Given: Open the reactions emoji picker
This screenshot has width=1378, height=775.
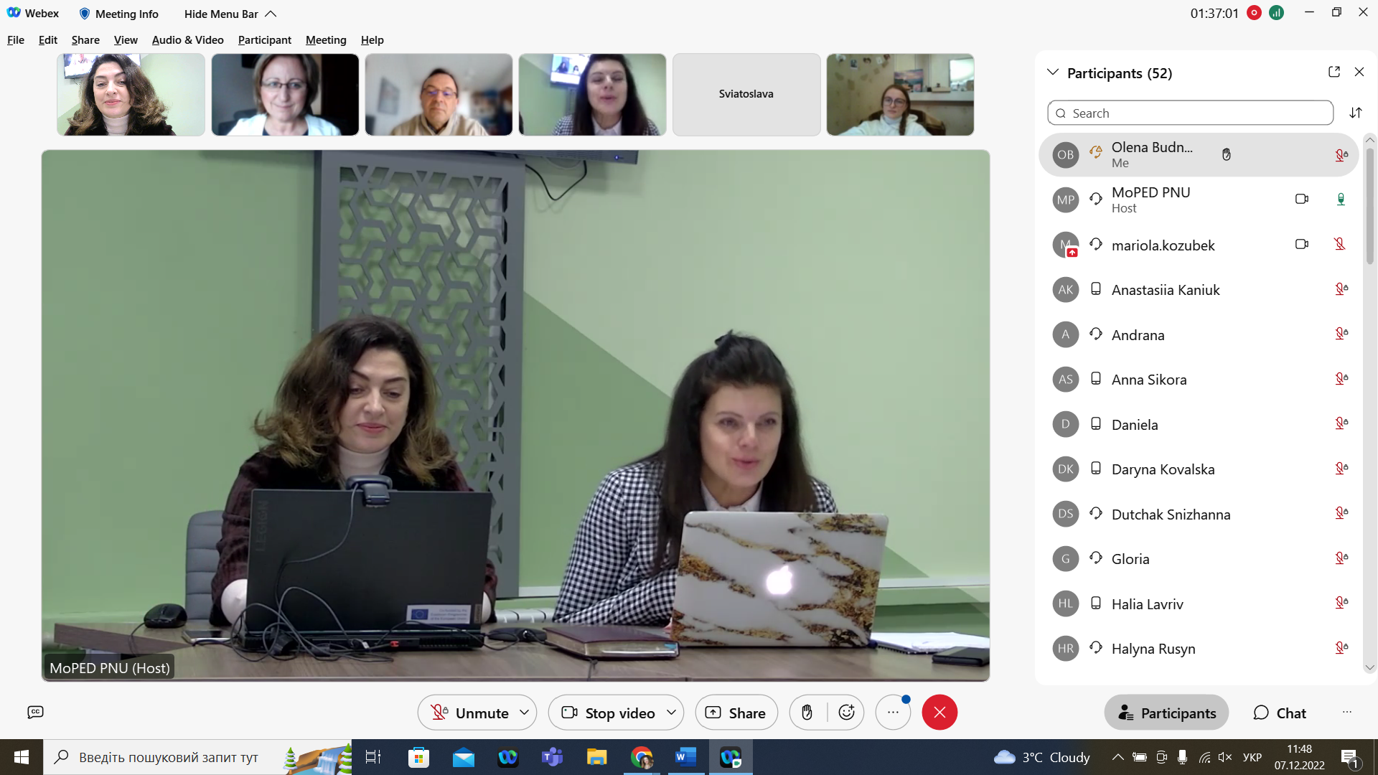Looking at the screenshot, I should [847, 713].
